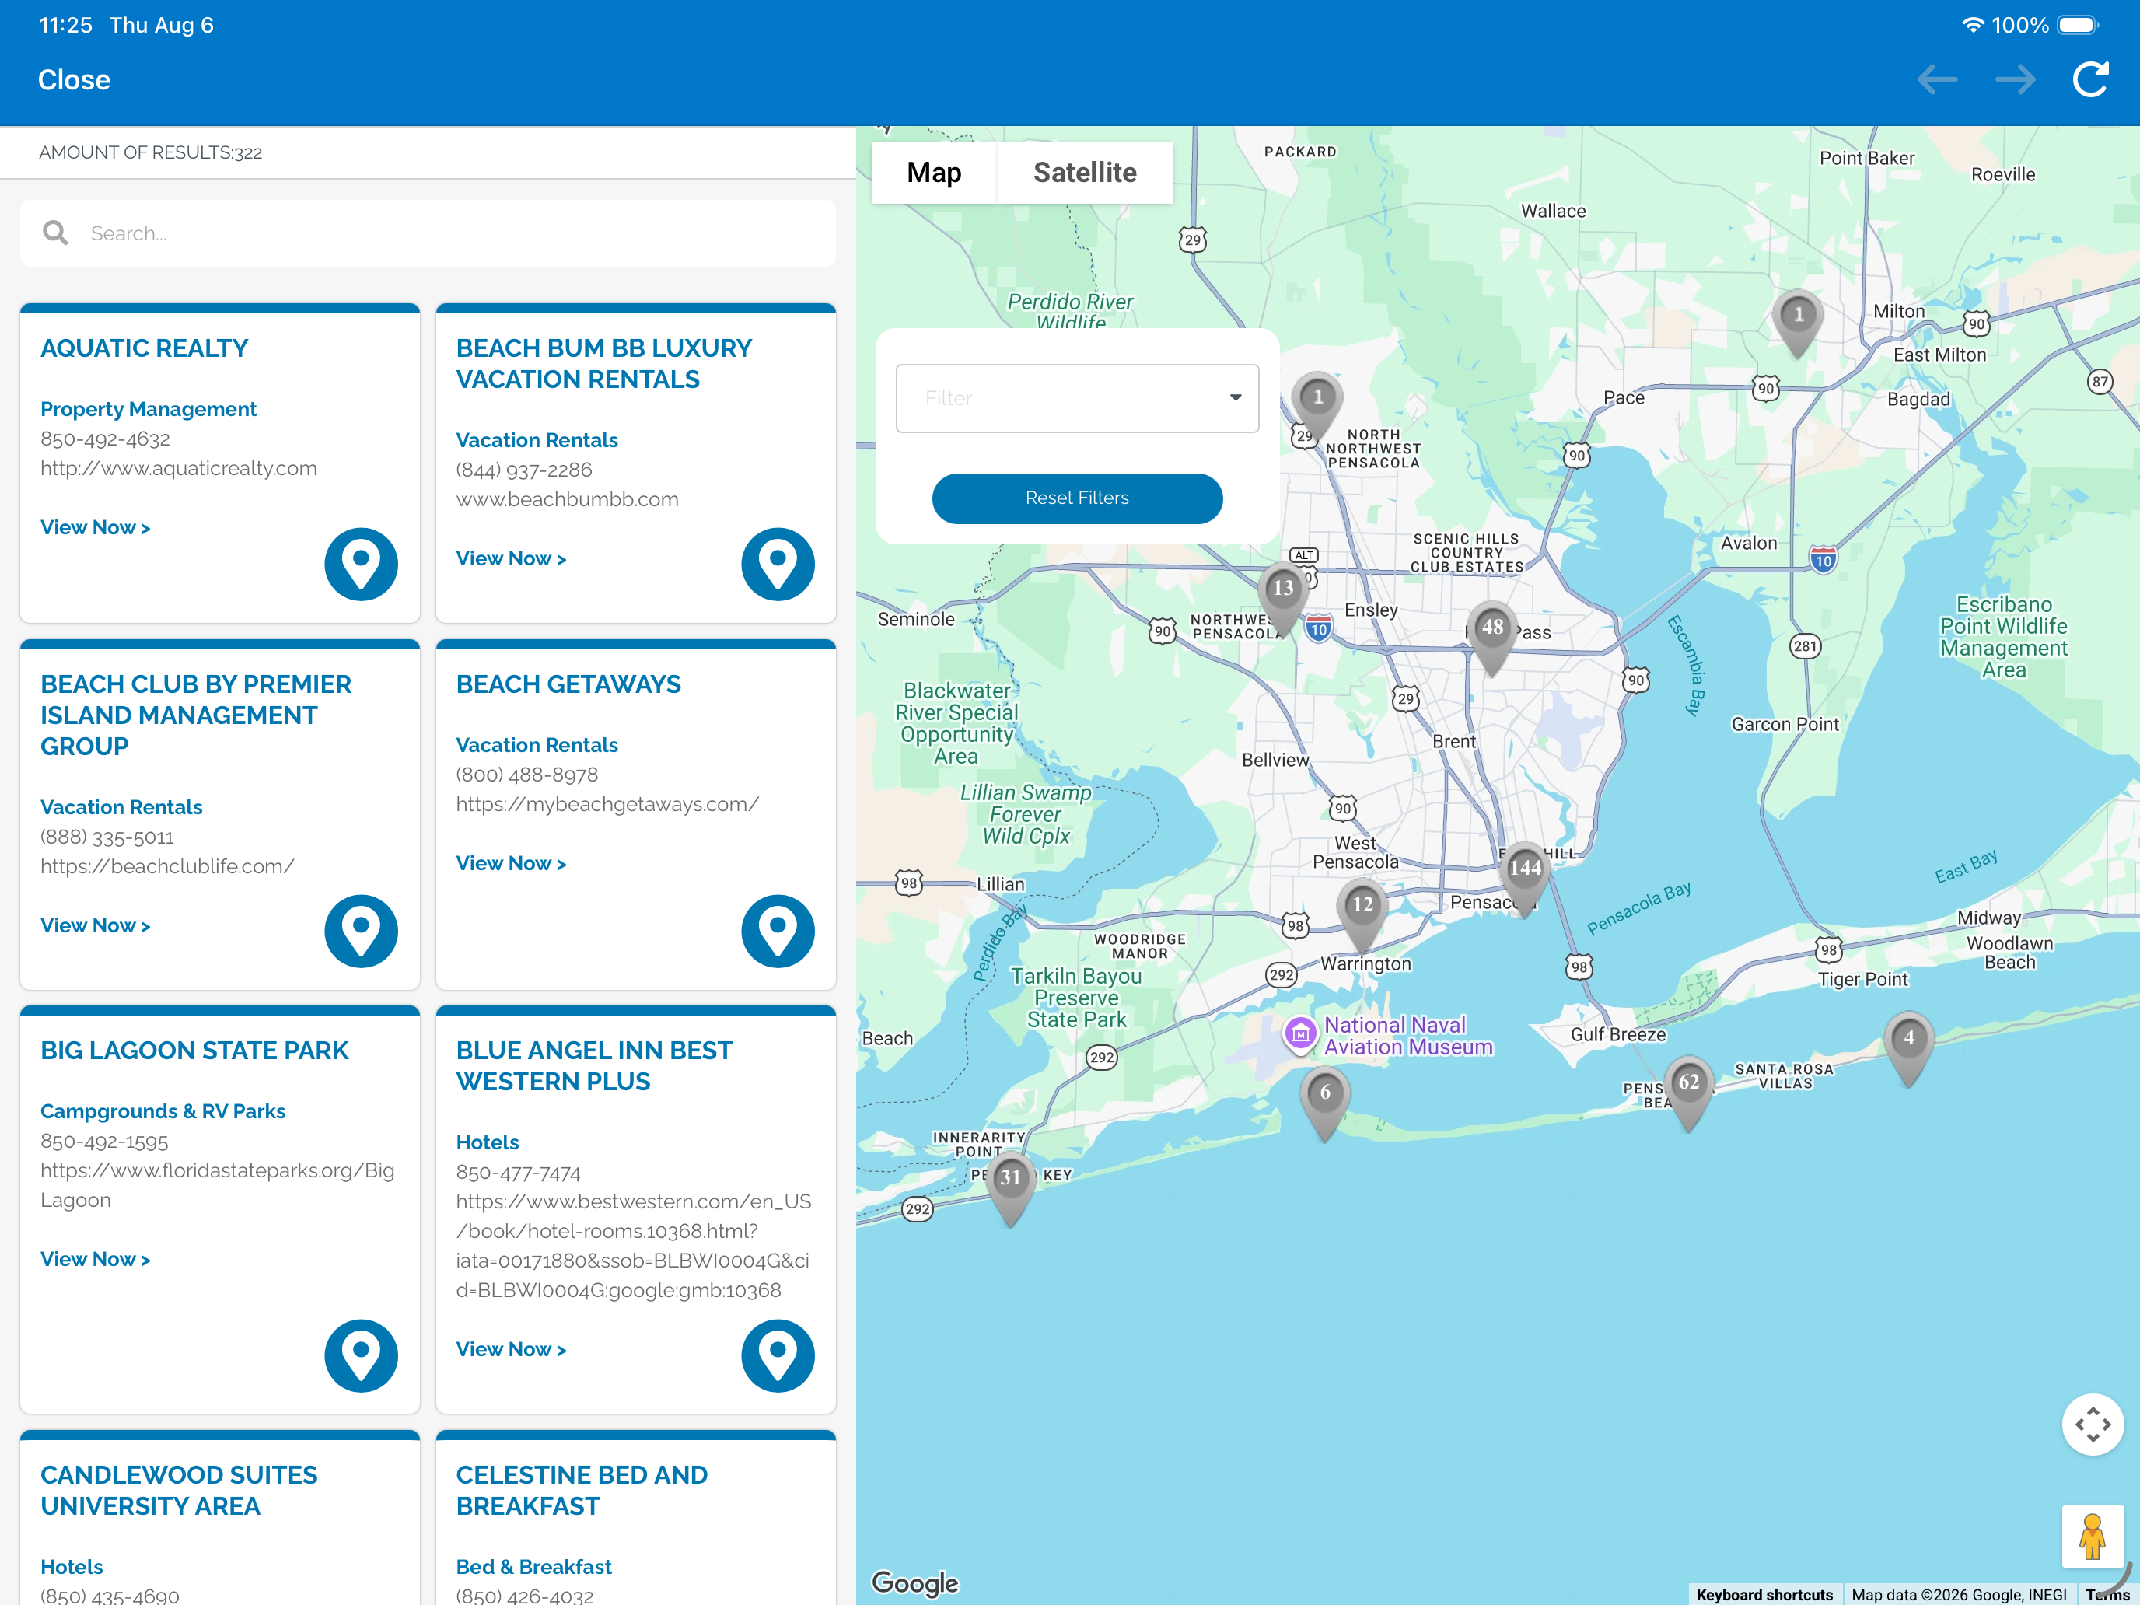Click the phone number 850-477-7474
Image resolution: width=2140 pixels, height=1605 pixels.
(518, 1173)
